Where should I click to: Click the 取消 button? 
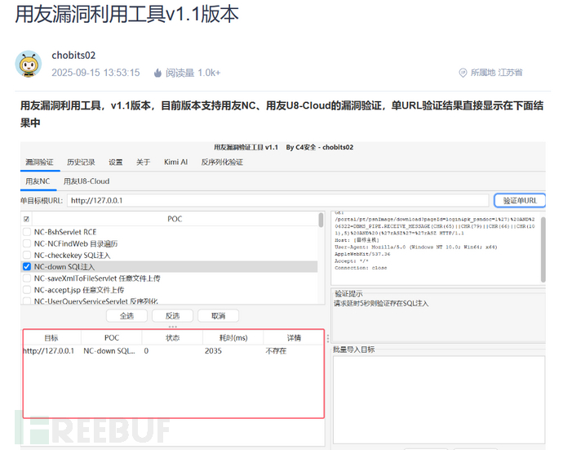click(218, 315)
